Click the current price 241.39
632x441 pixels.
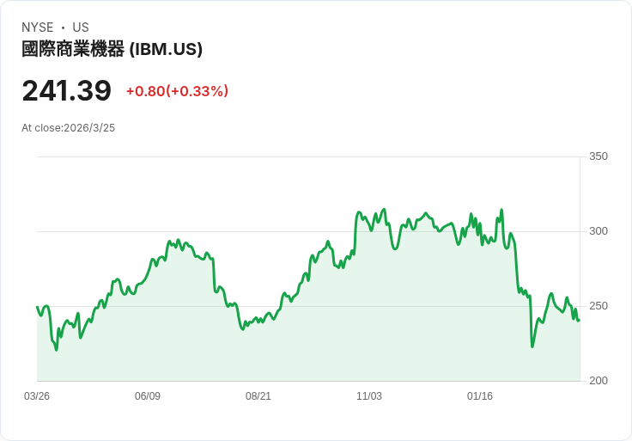click(66, 91)
